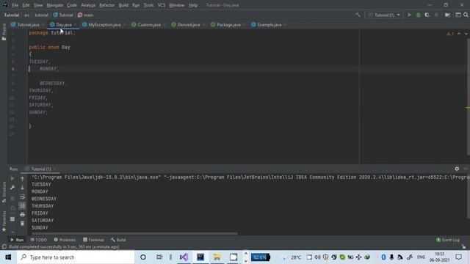Open the Tools menu
470x264 pixels.
click(148, 5)
